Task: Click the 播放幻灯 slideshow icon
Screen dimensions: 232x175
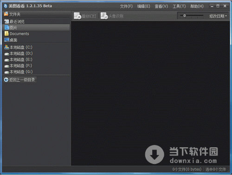Action: tap(77, 16)
